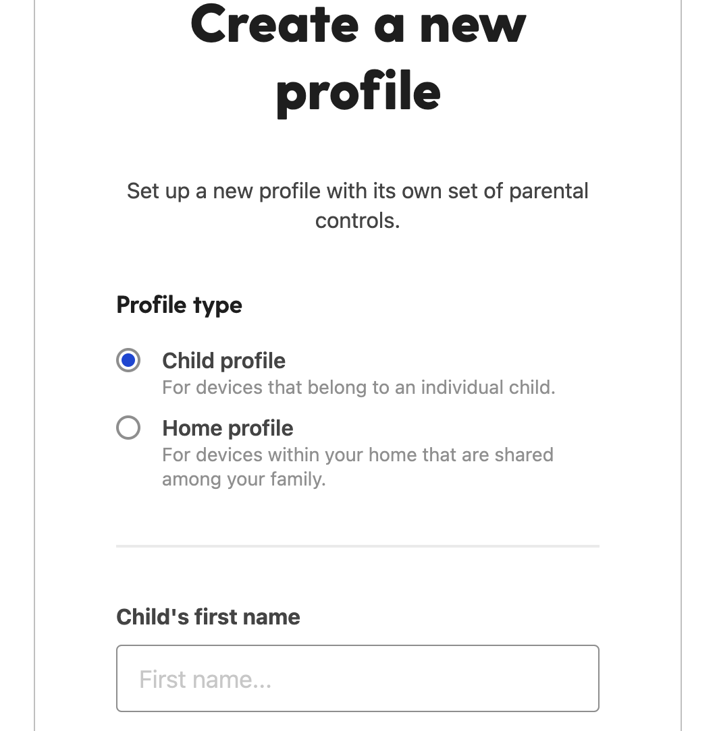Viewport: 717px width, 731px height.
Task: Click the Home profile label text
Action: (227, 428)
